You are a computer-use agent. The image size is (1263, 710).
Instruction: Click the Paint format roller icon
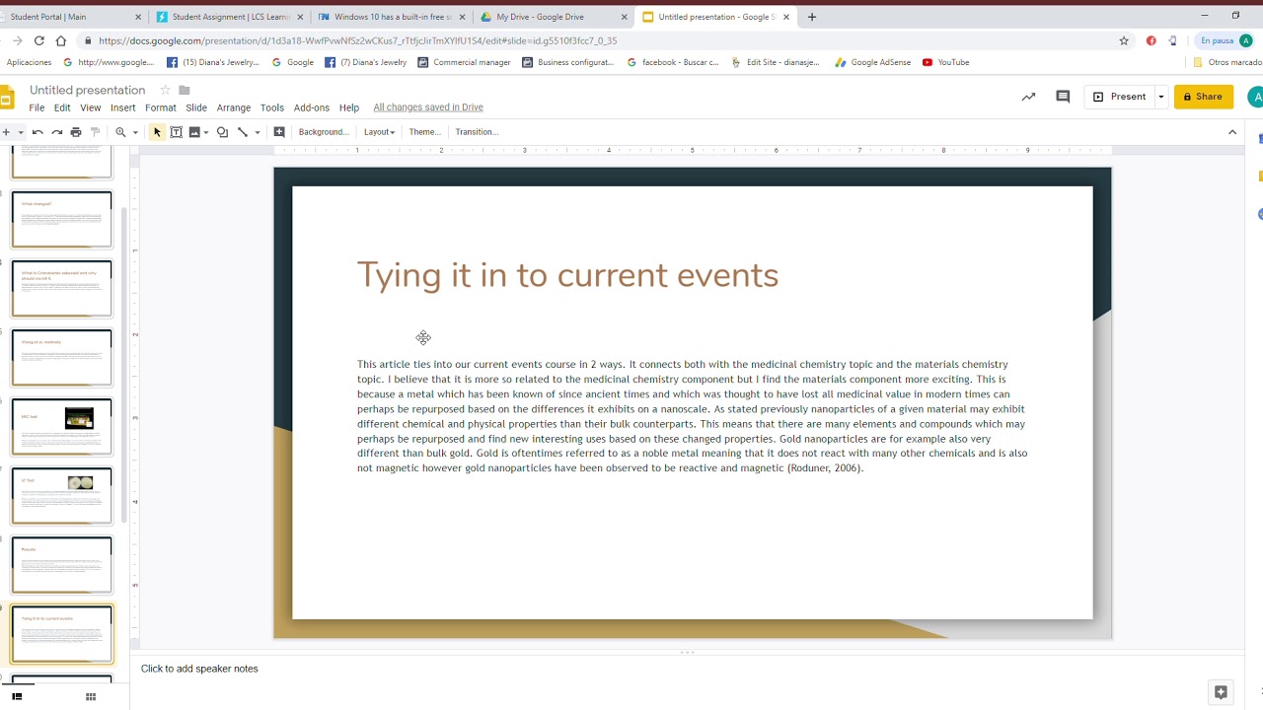96,132
